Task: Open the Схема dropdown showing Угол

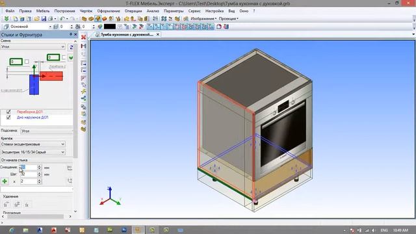Action: pos(33,47)
